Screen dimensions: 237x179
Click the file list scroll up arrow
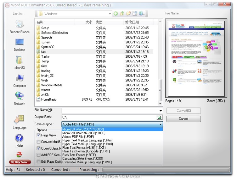pyautogui.click(x=160, y=21)
